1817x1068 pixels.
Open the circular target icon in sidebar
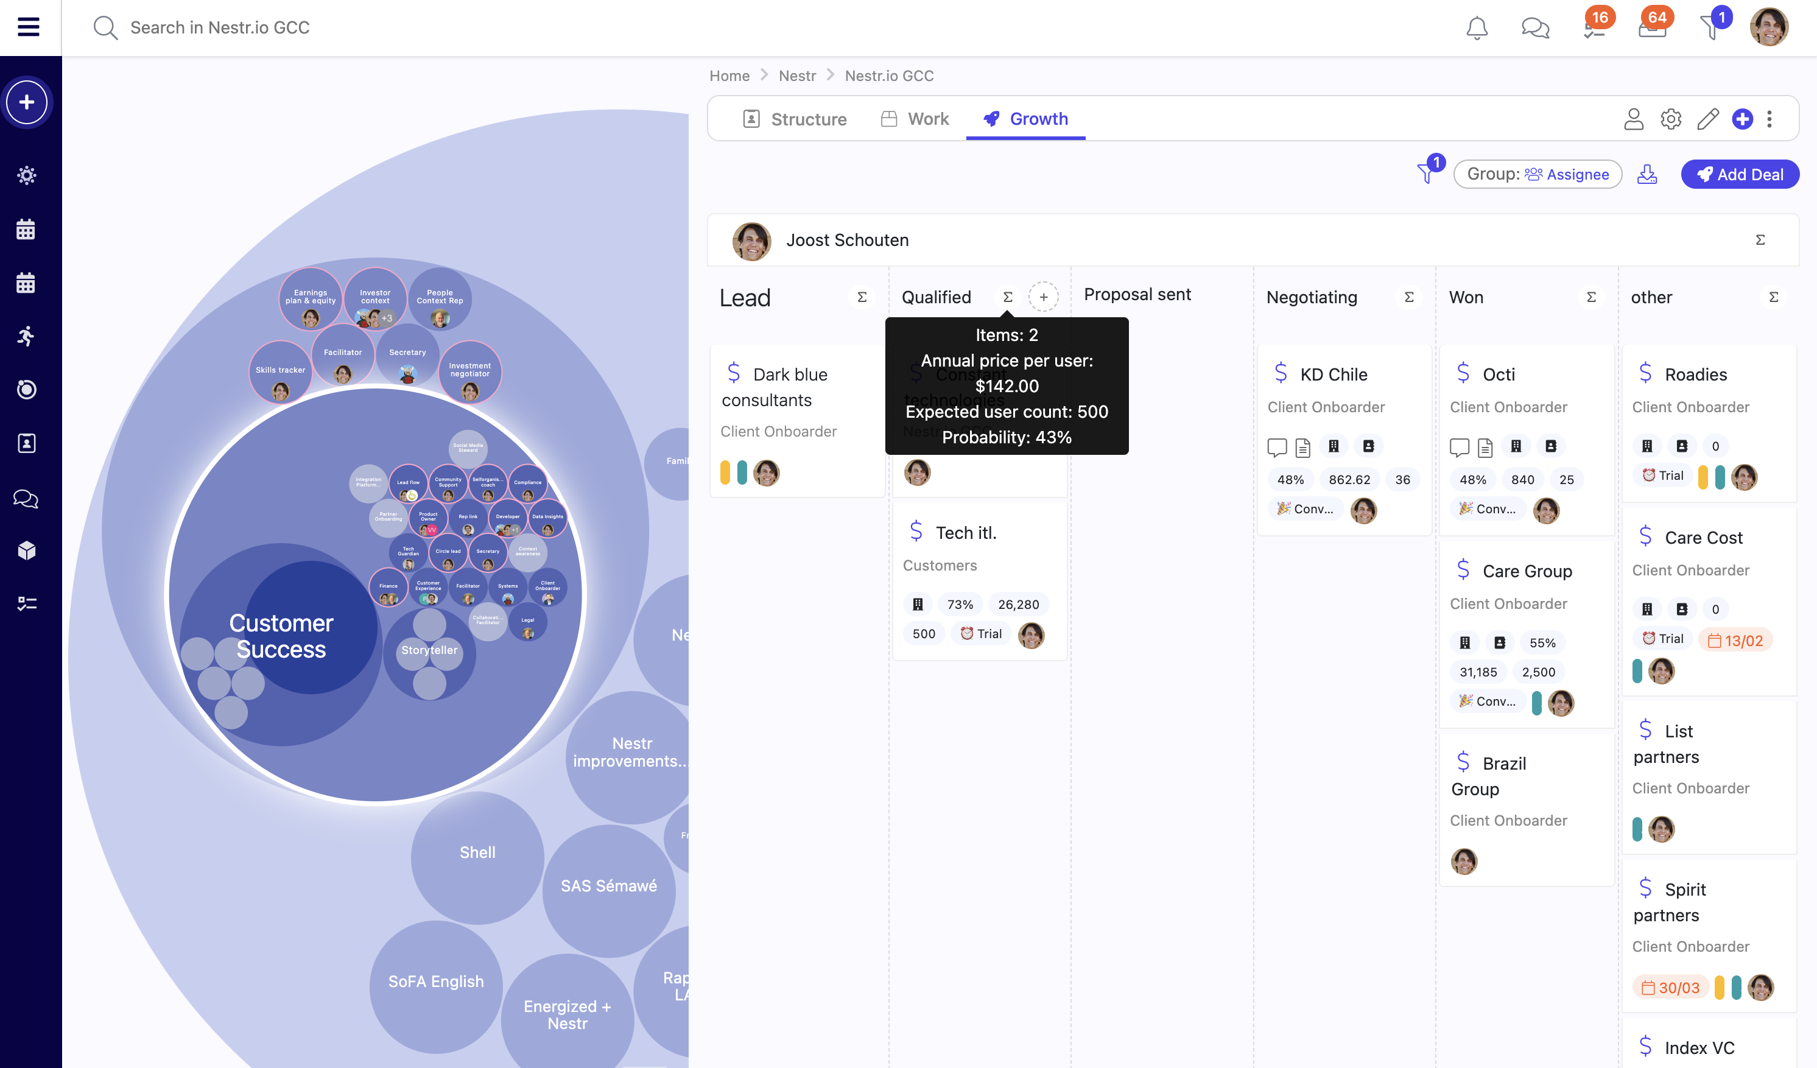coord(27,390)
